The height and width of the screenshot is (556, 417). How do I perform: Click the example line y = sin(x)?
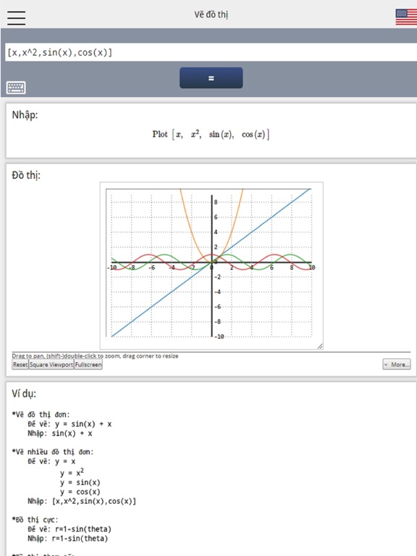80,483
